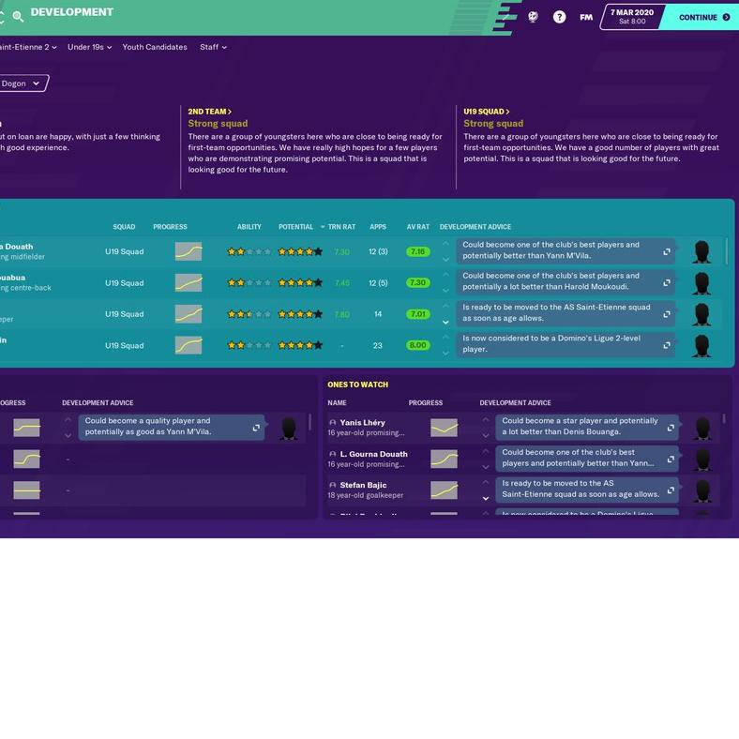Viewport: 739px width, 739px height.
Task: Follow the U19 SQUAD link
Action: tap(486, 112)
